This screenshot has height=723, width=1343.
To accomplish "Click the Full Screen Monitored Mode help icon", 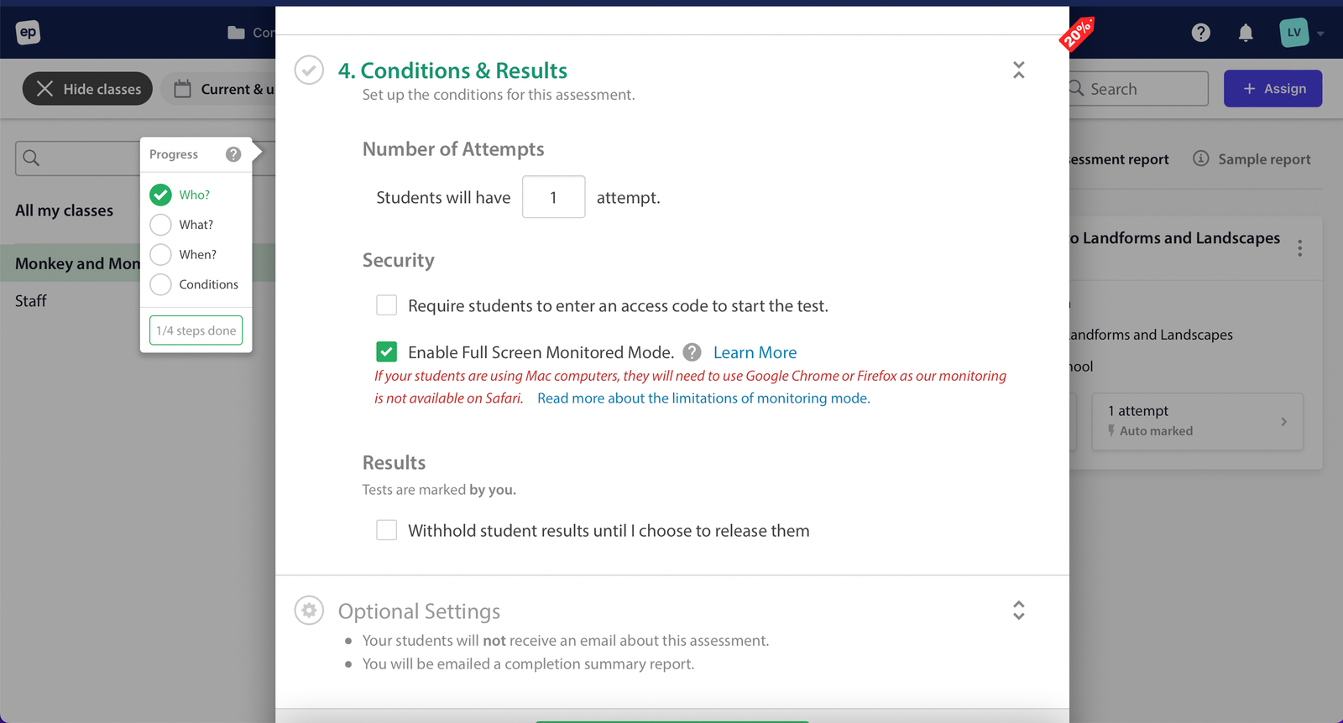I will [x=692, y=352].
